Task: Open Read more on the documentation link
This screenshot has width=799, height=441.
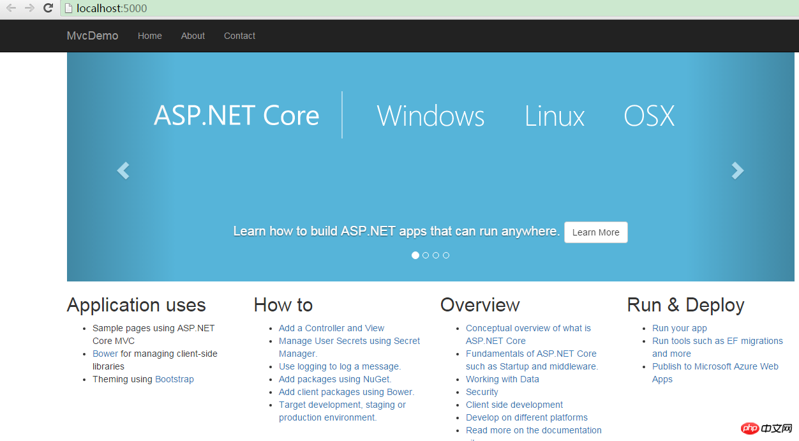Action: (534, 430)
